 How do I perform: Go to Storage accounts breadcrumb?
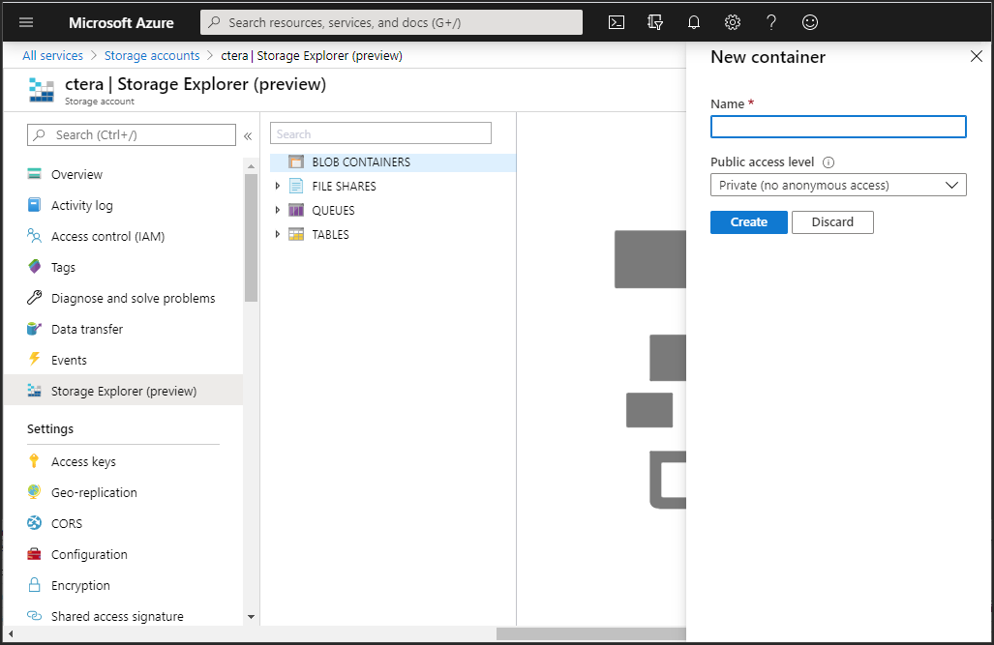[152, 56]
